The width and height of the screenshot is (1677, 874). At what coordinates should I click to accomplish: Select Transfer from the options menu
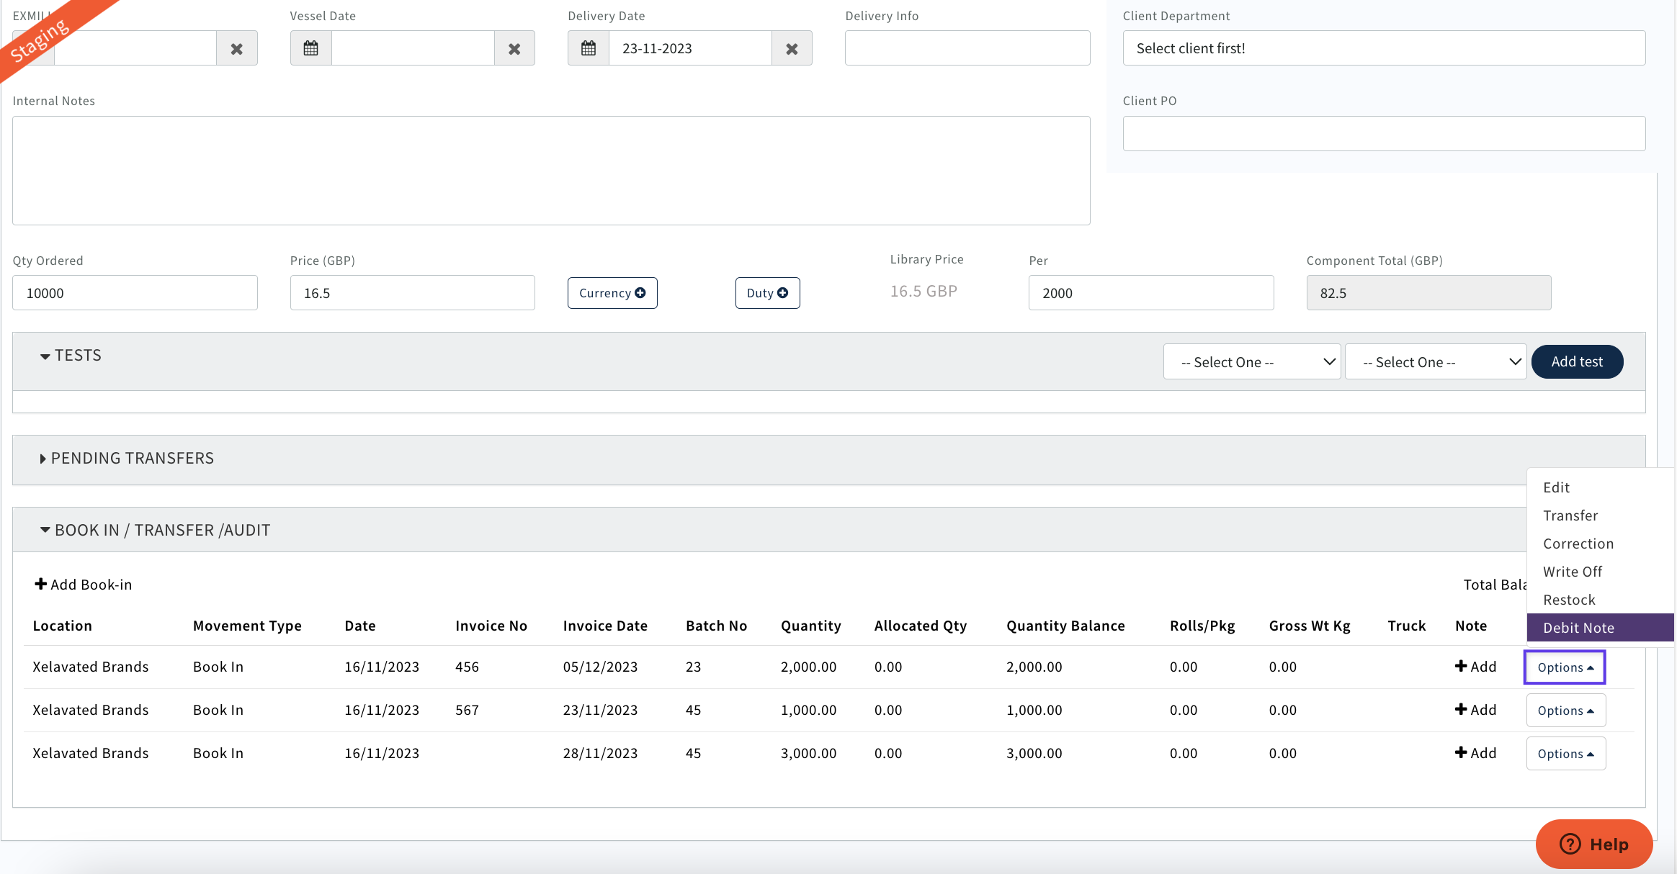coord(1570,515)
